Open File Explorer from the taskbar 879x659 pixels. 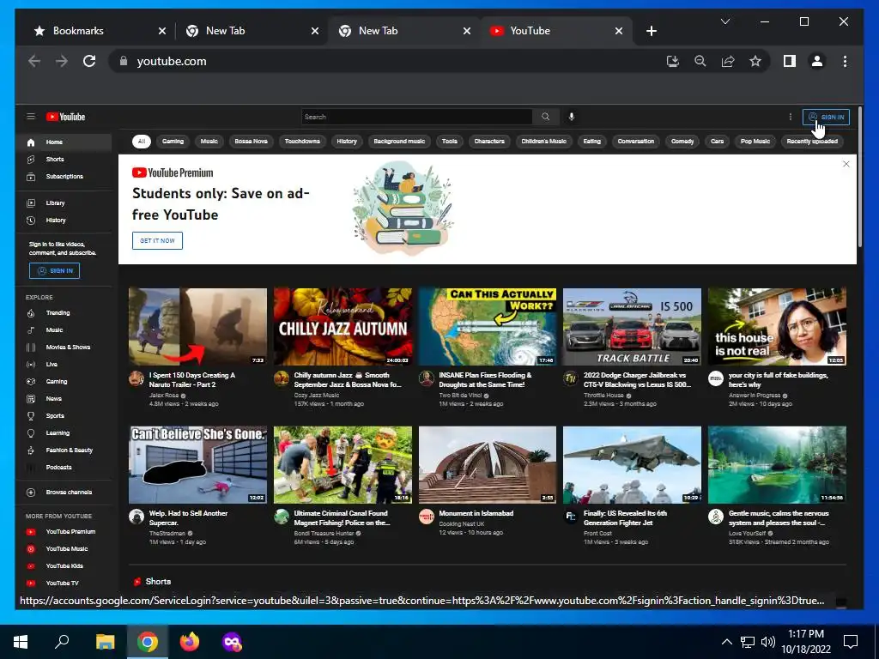[x=105, y=642]
